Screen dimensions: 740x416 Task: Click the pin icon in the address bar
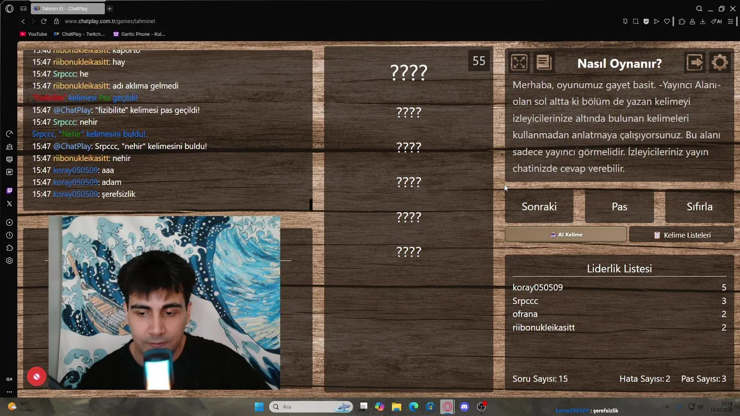(x=625, y=21)
